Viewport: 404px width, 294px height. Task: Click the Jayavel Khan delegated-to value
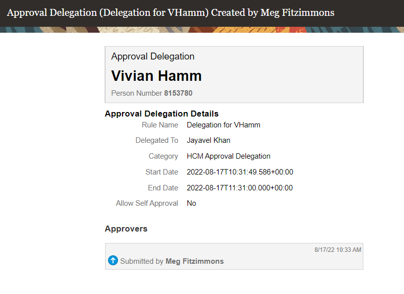point(208,140)
